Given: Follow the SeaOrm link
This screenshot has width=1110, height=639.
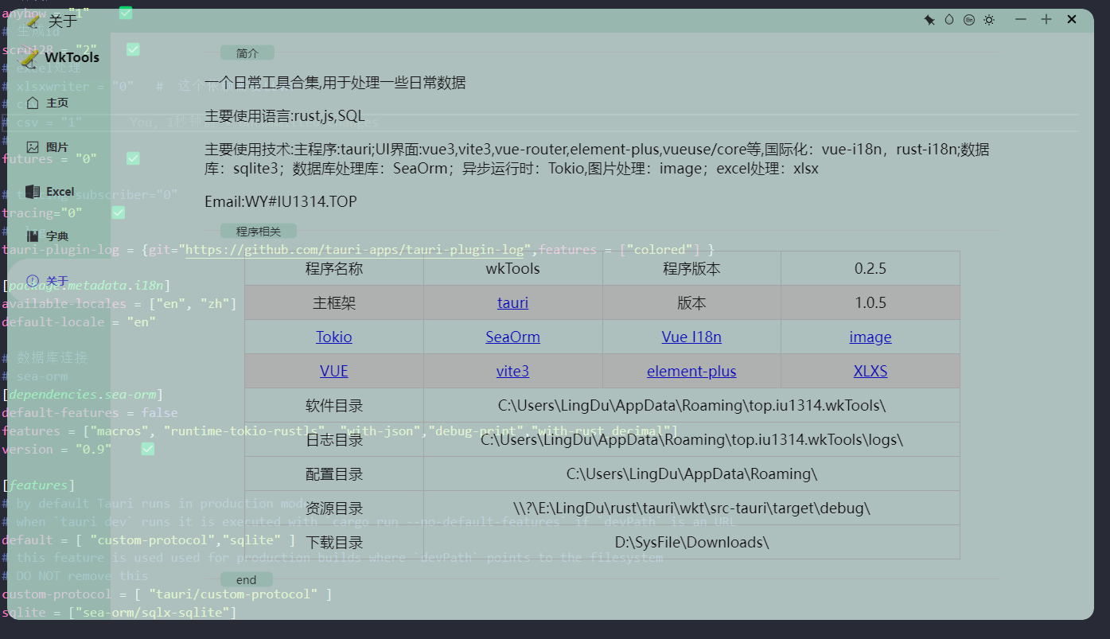Looking at the screenshot, I should coord(512,337).
